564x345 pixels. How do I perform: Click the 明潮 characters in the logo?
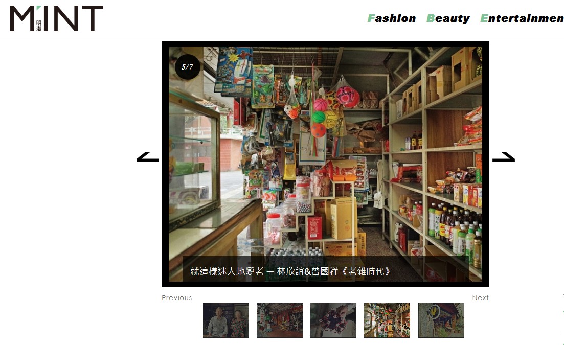point(39,26)
